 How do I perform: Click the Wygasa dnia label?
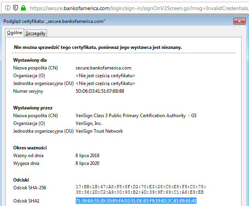[x=26, y=163]
